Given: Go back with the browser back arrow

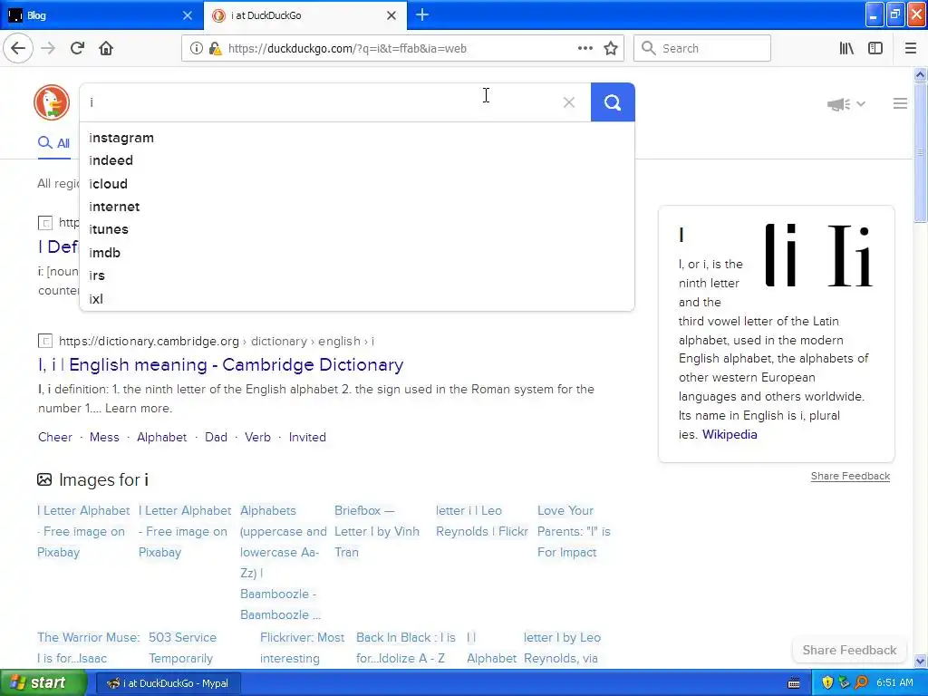Looking at the screenshot, I should point(18,49).
